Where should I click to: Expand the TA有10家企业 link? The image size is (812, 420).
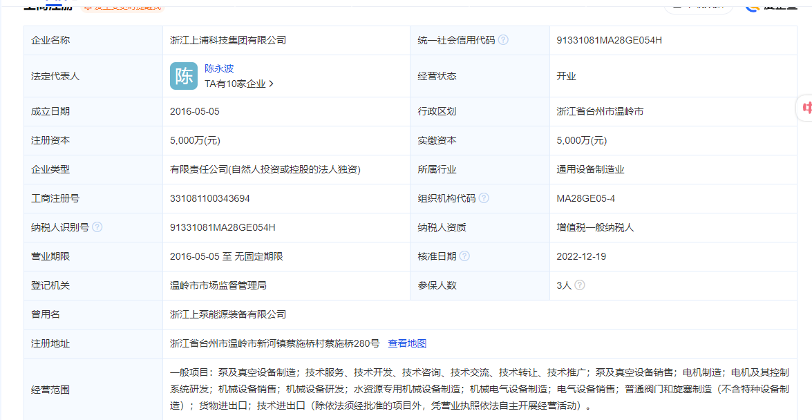239,84
